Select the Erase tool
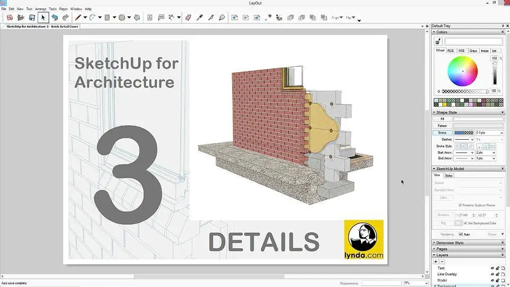This screenshot has width=510, height=287. point(188,18)
